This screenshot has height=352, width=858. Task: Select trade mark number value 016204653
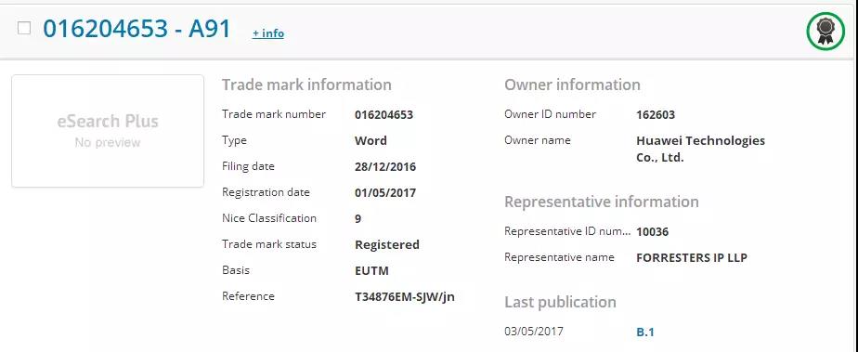[x=384, y=115]
